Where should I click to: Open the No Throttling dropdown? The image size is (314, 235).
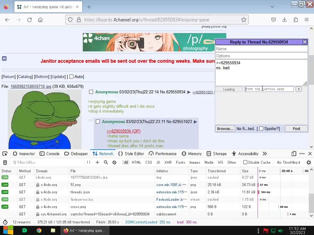coord(289,162)
